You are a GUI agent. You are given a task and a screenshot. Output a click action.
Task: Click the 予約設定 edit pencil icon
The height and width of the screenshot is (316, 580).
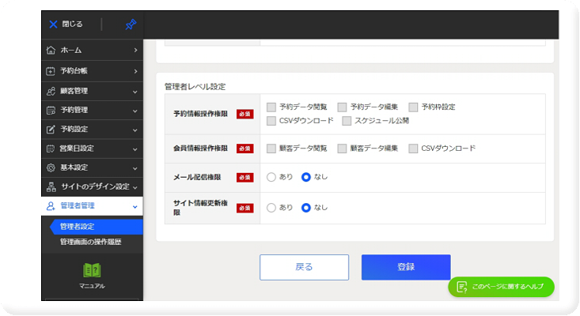[x=51, y=129]
